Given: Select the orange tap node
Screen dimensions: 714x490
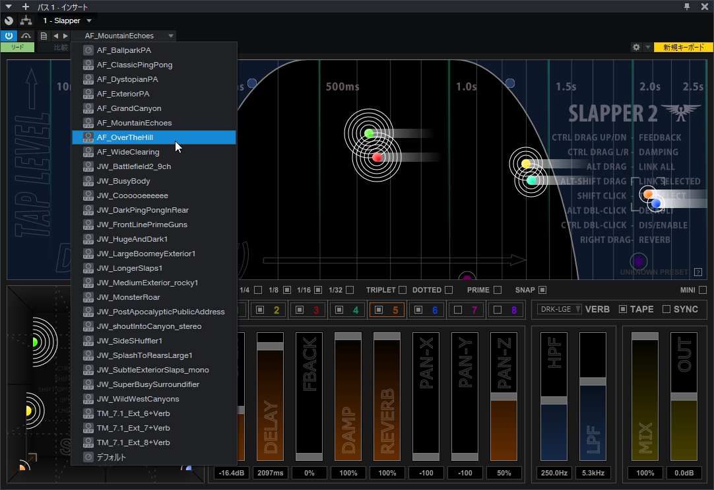Looking at the screenshot, I should pyautogui.click(x=648, y=195).
